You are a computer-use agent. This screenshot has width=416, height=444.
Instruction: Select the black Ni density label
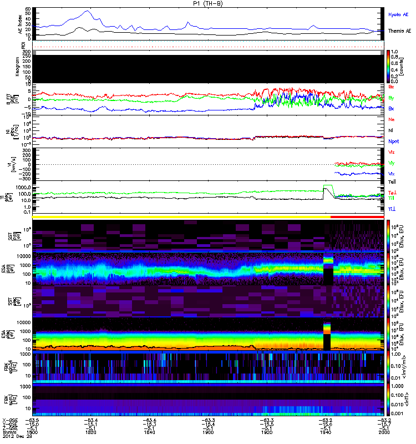[390, 130]
